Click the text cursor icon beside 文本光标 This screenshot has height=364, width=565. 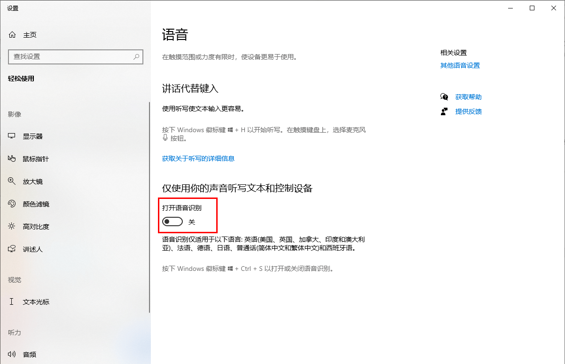tap(12, 302)
